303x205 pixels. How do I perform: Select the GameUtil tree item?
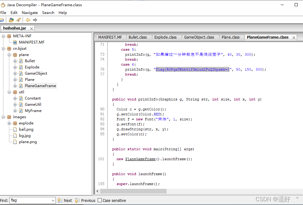pos(33,105)
